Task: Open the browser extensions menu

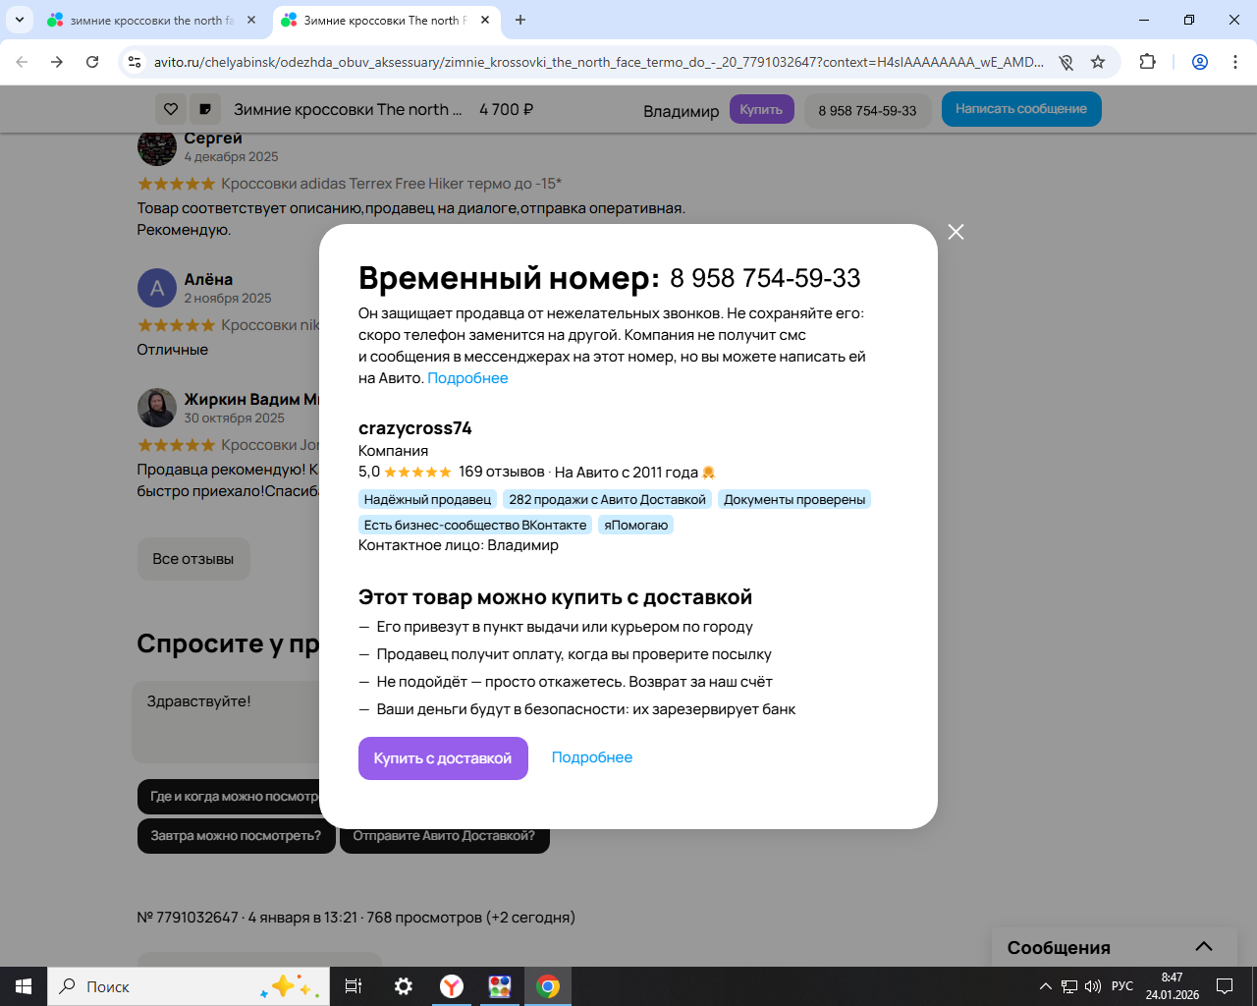Action: (x=1147, y=62)
